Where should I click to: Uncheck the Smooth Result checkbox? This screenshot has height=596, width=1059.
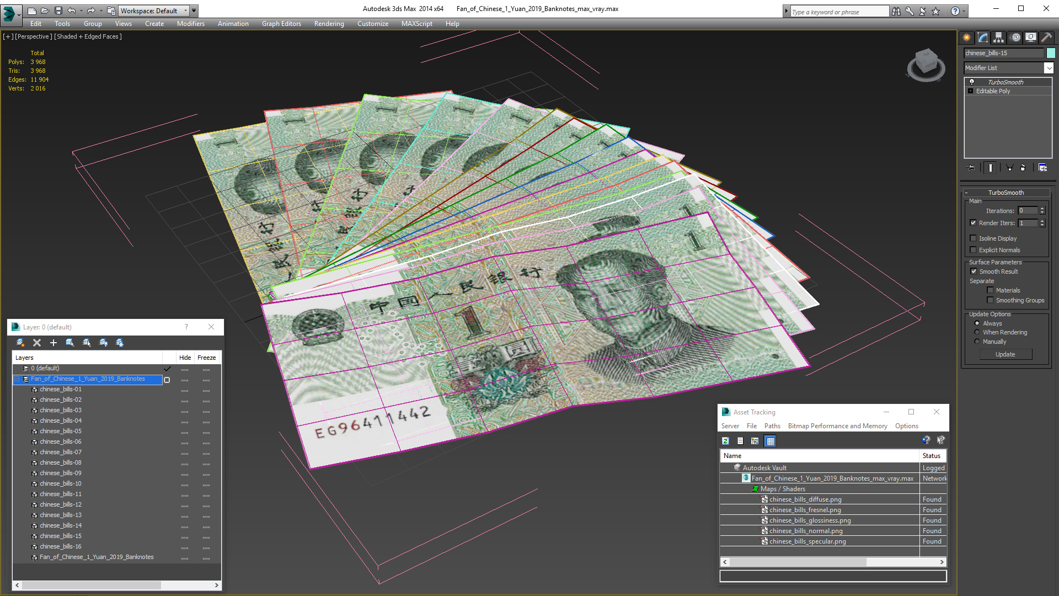click(x=974, y=272)
